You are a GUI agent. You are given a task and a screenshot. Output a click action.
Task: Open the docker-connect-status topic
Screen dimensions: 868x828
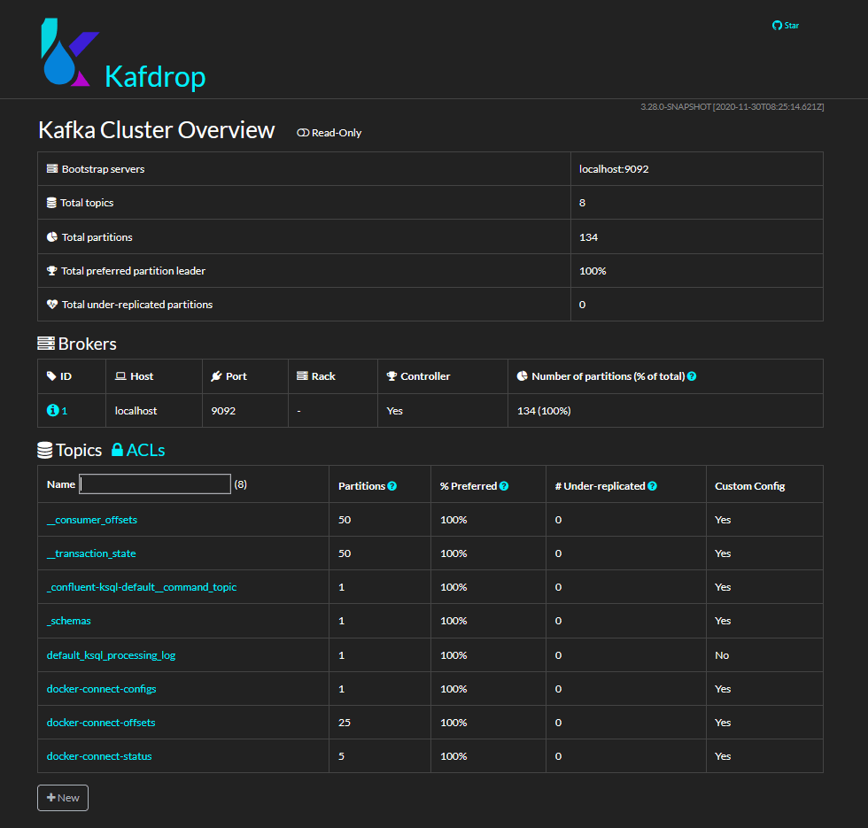(99, 756)
